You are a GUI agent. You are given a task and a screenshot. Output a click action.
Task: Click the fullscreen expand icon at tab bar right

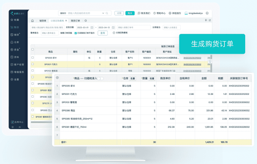pyautogui.click(x=210, y=20)
